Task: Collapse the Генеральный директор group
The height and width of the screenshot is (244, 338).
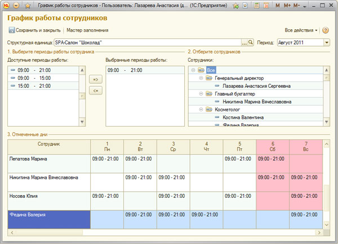Action: pos(201,78)
